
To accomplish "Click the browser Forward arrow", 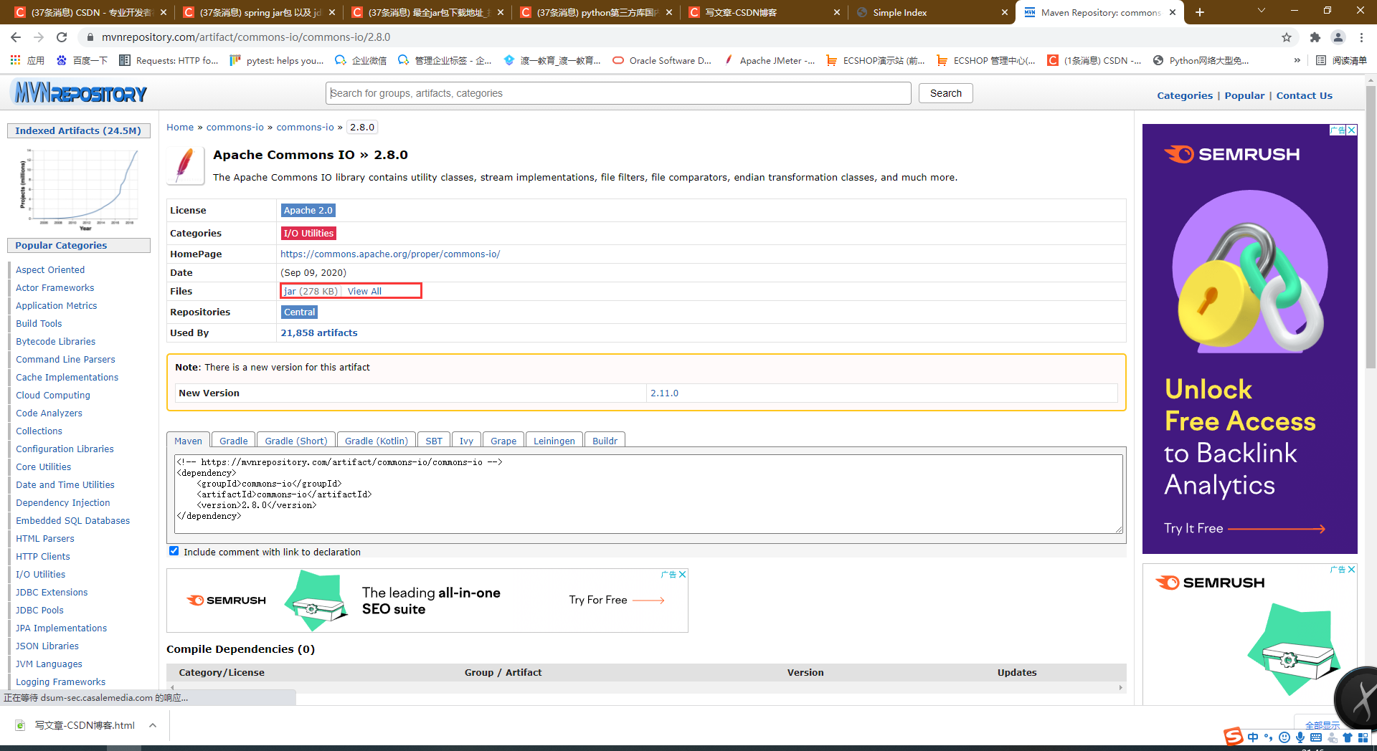I will point(39,37).
